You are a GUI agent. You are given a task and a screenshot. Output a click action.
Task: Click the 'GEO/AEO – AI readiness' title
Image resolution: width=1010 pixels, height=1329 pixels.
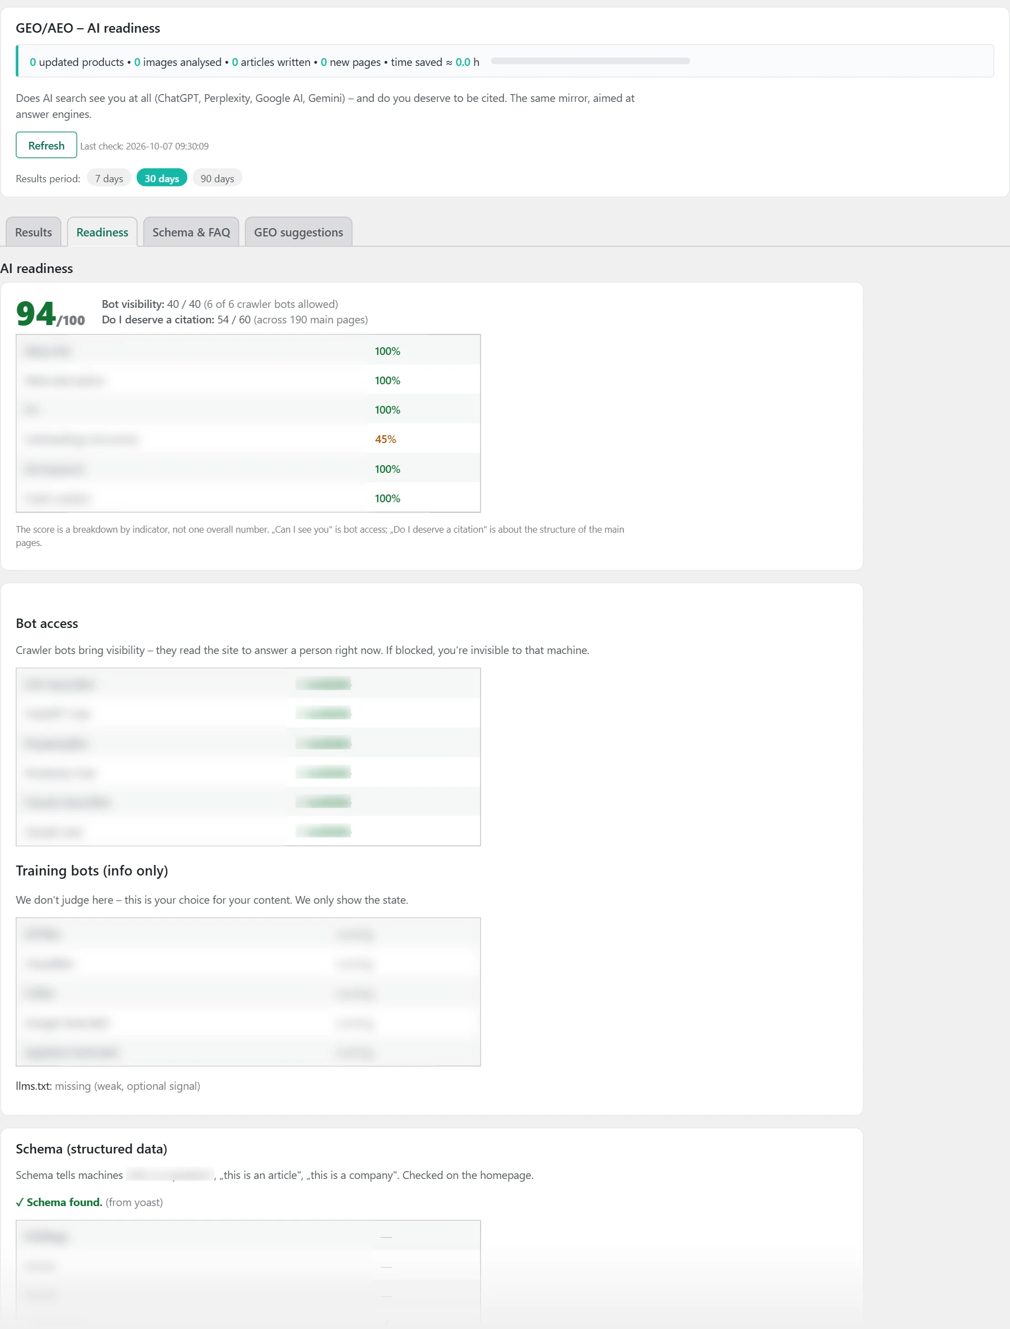coord(88,28)
